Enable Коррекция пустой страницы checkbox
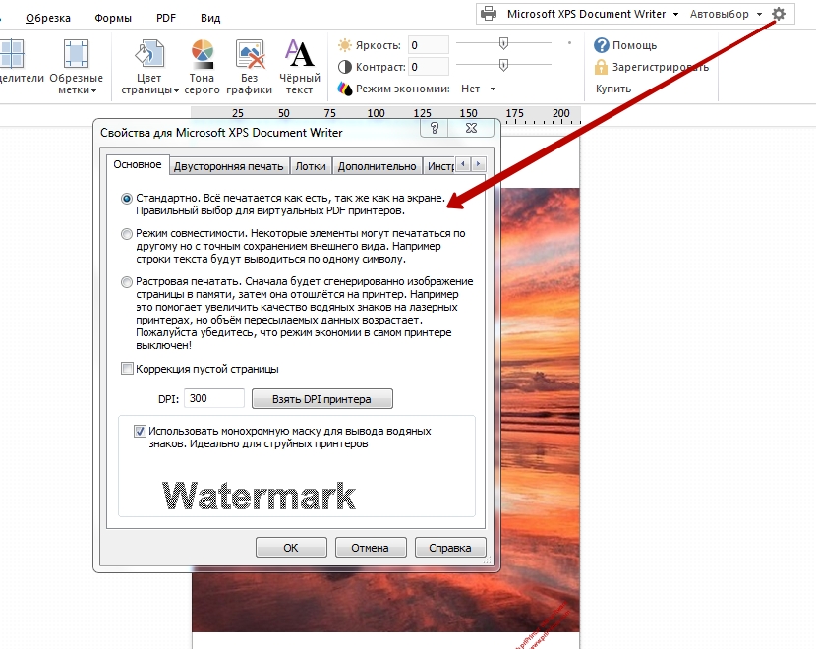 tap(127, 369)
